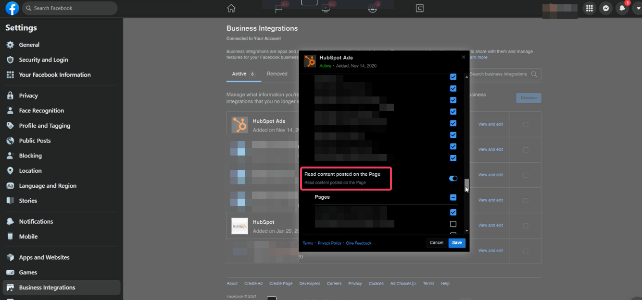
Task: Click the Mobile phone icon
Action: click(x=10, y=237)
